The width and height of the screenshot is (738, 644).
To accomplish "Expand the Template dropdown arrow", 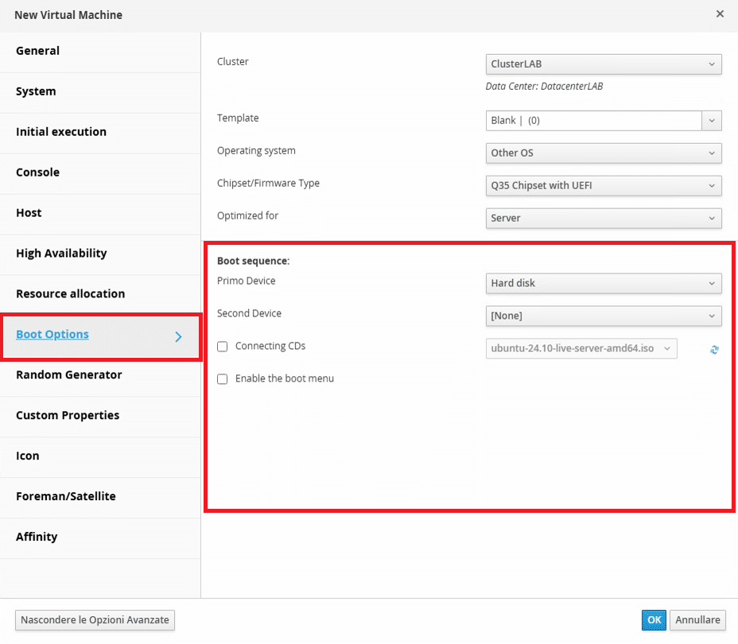I will click(712, 121).
